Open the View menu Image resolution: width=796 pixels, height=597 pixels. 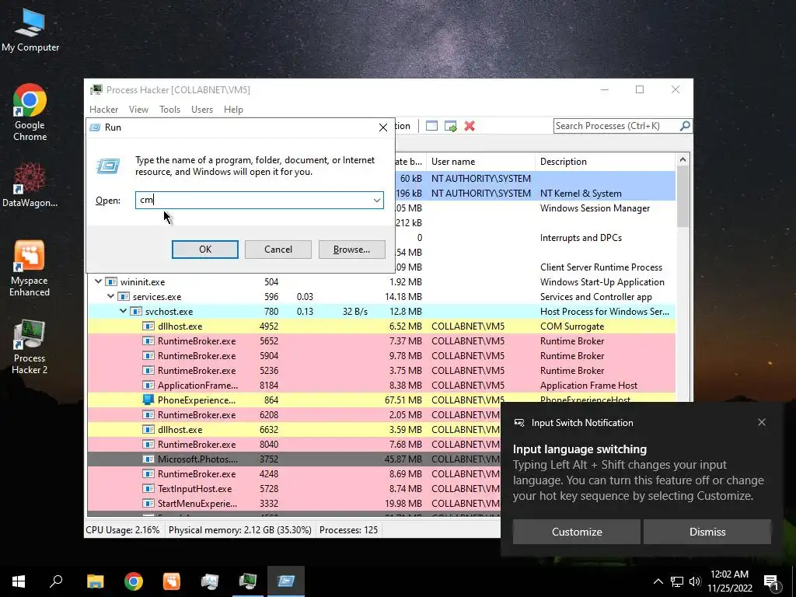coord(138,110)
